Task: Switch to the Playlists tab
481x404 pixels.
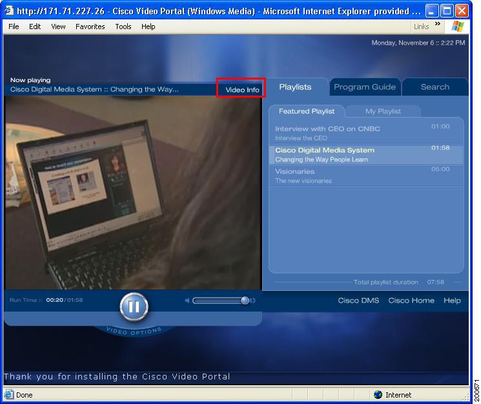Action: pos(295,87)
